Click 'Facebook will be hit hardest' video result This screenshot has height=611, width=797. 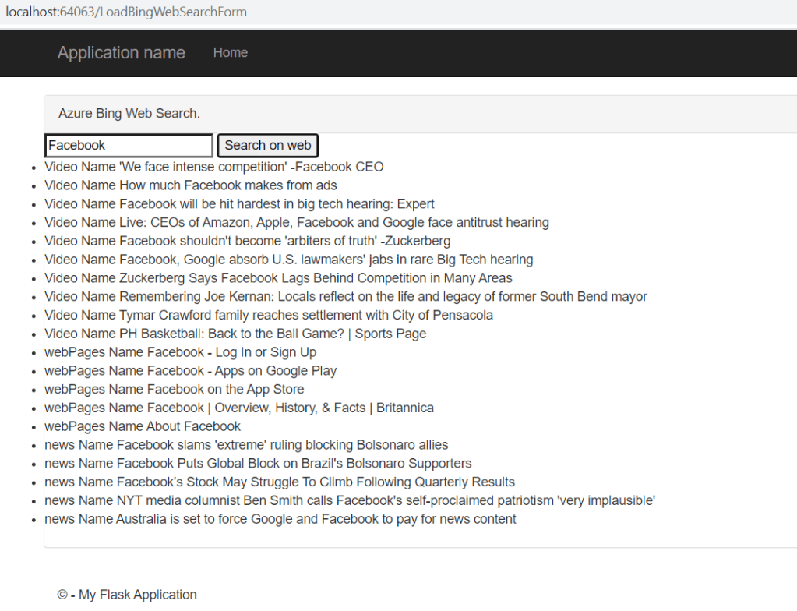click(239, 204)
